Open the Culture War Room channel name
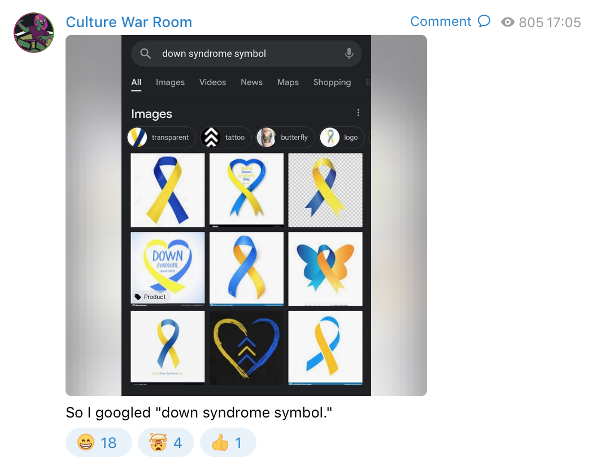The height and width of the screenshot is (466, 601). pyautogui.click(x=129, y=22)
